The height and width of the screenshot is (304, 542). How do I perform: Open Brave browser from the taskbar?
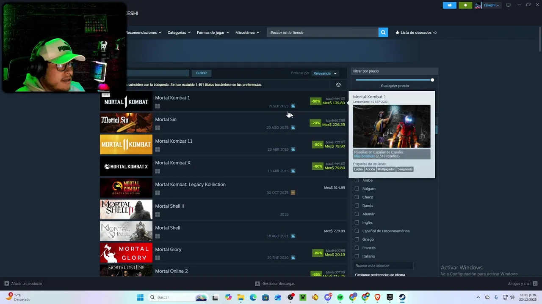377,297
